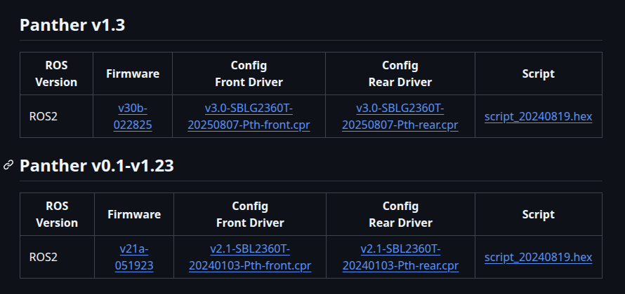Click the anchor link icon beside Panther v0.1-v1.23
Viewport: 625px width, 294px height.
8,165
